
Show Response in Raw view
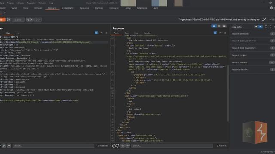127,33
